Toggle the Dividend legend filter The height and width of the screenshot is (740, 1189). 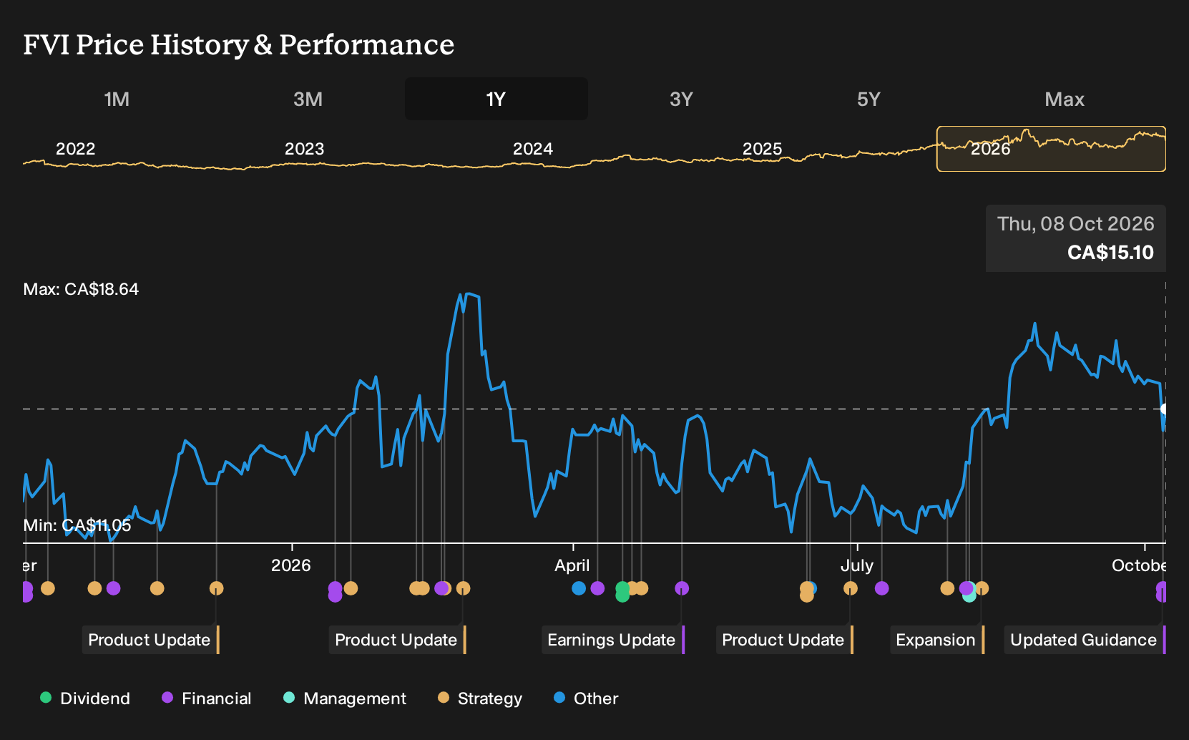click(85, 698)
